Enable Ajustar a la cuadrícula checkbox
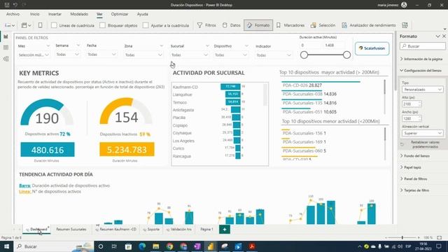Image resolution: width=448 pixels, height=252 pixels. [146, 25]
